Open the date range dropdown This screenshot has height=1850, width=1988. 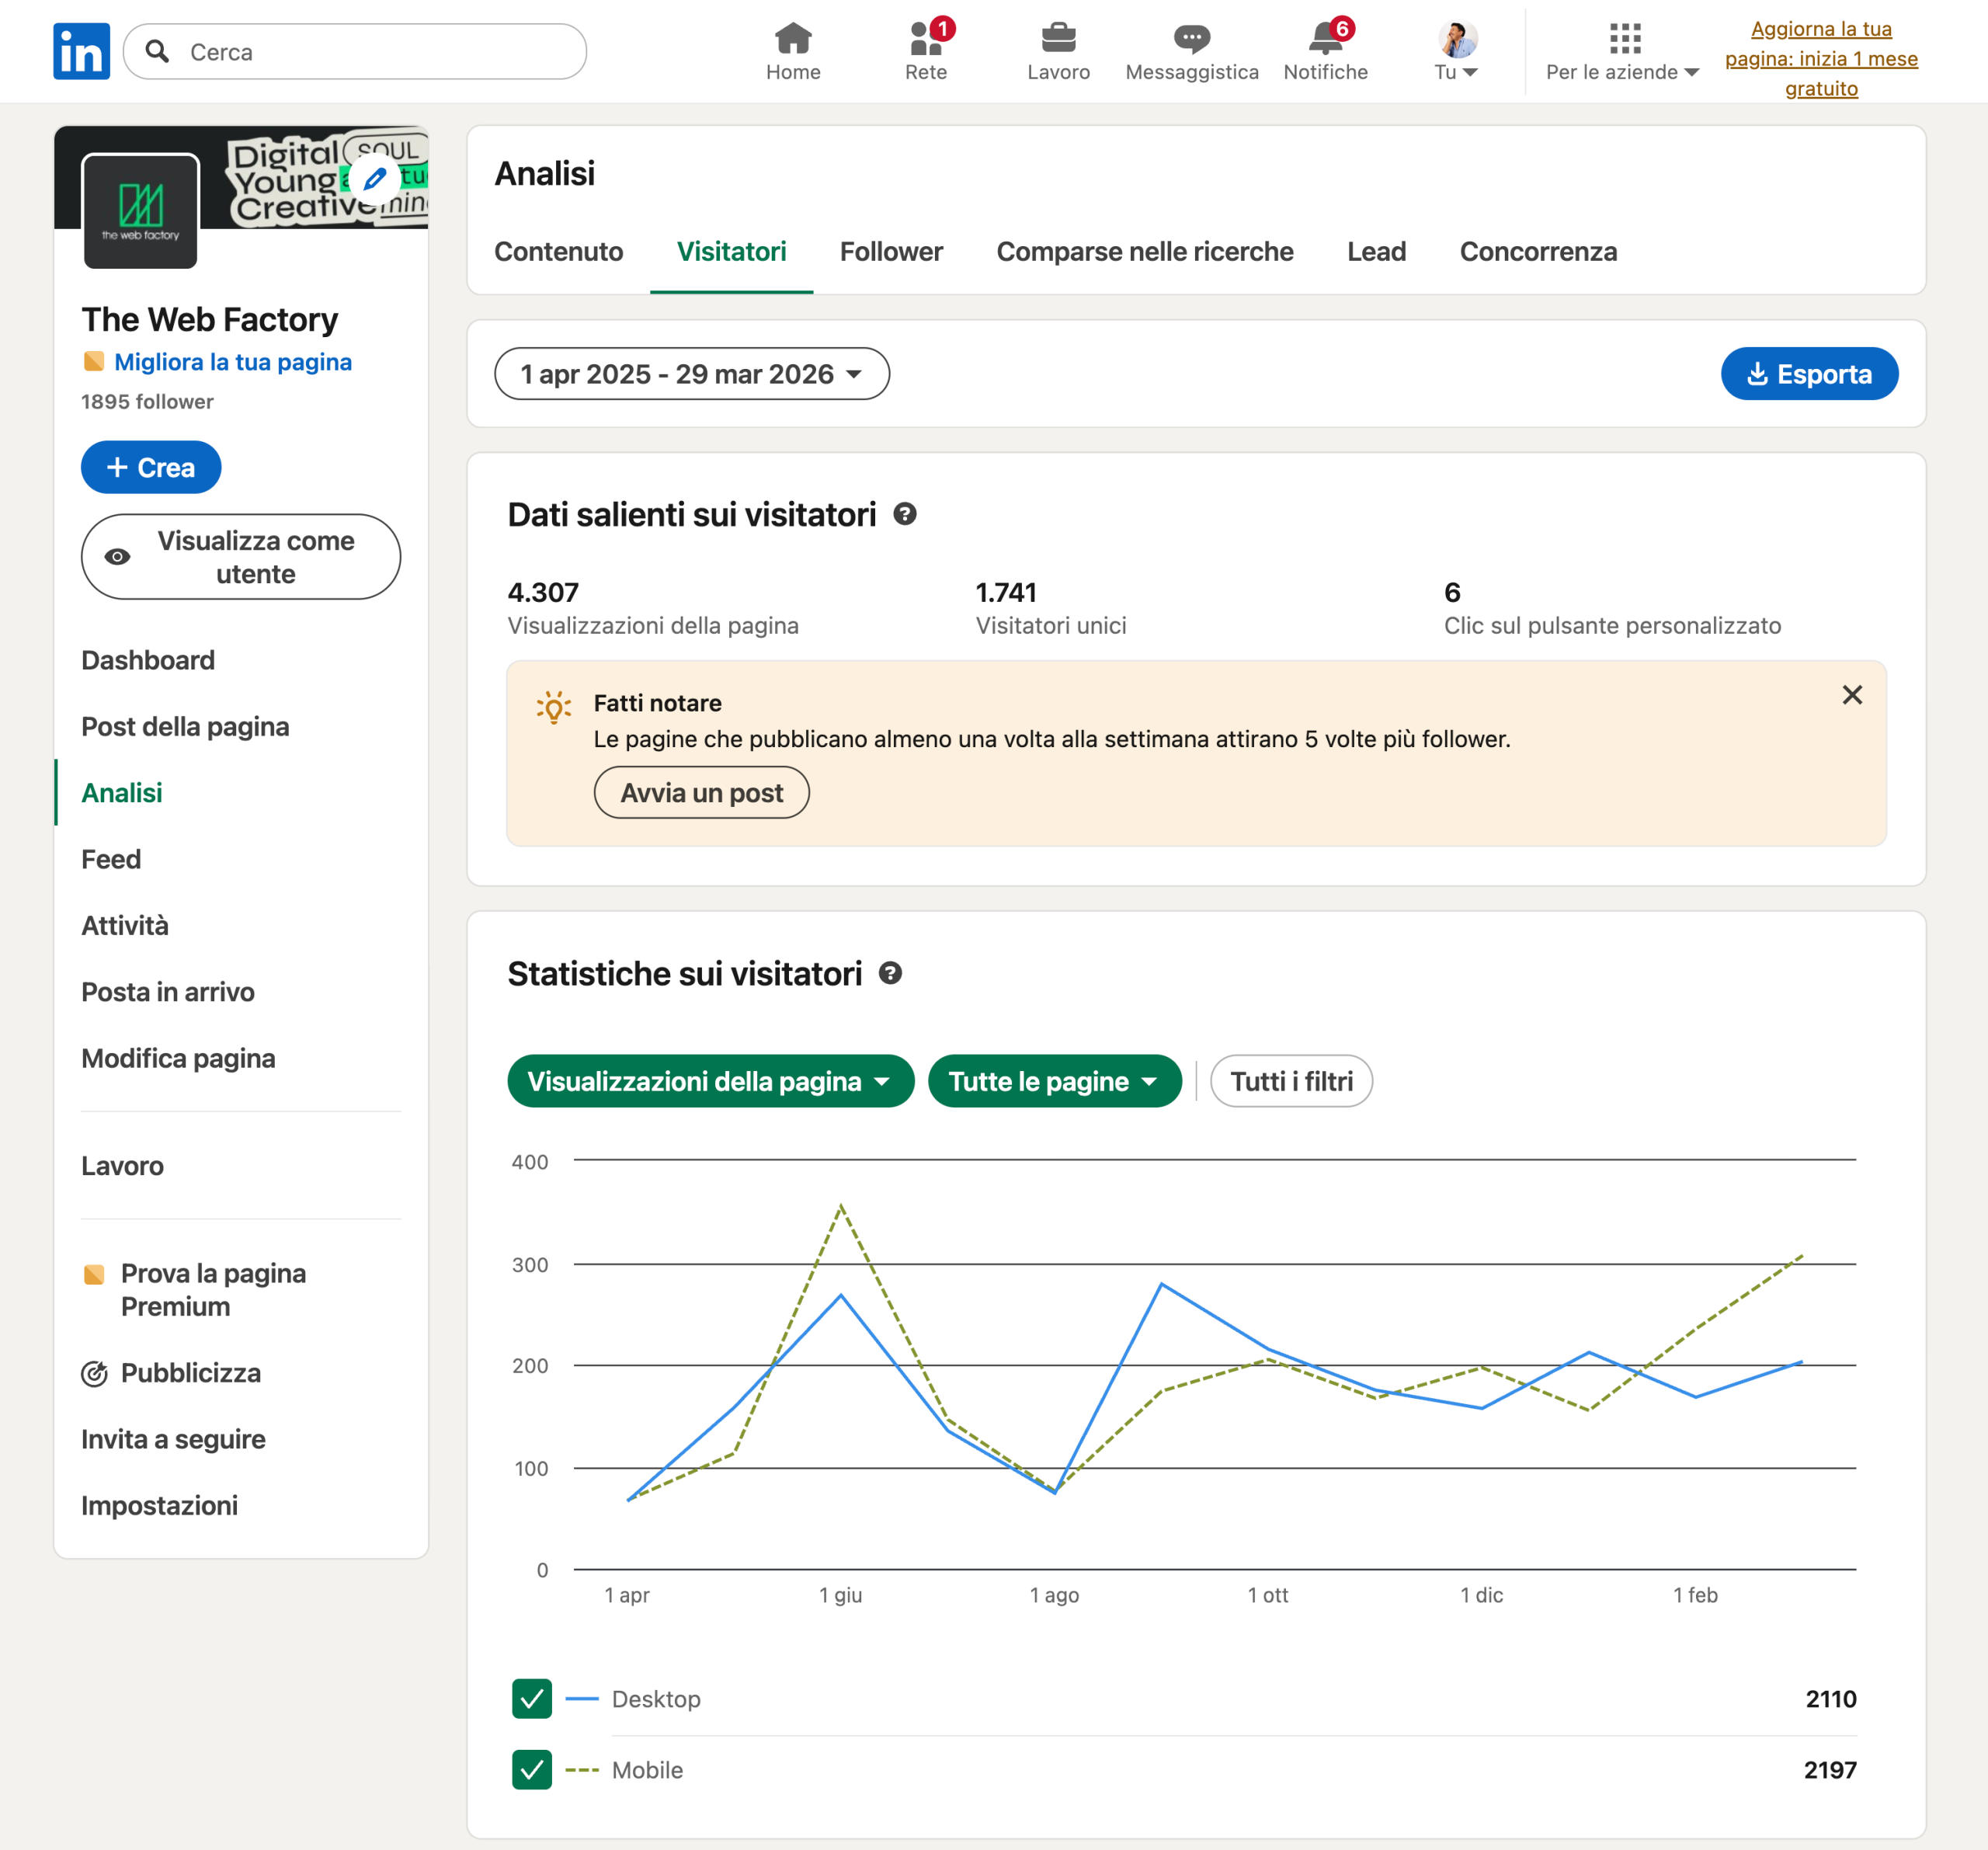[x=691, y=374]
